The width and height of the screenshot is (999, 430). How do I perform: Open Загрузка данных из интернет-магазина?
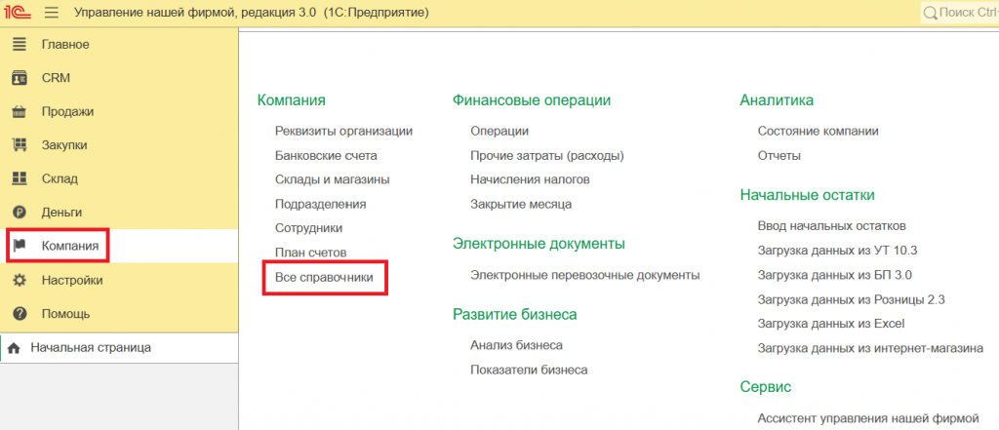tap(870, 348)
